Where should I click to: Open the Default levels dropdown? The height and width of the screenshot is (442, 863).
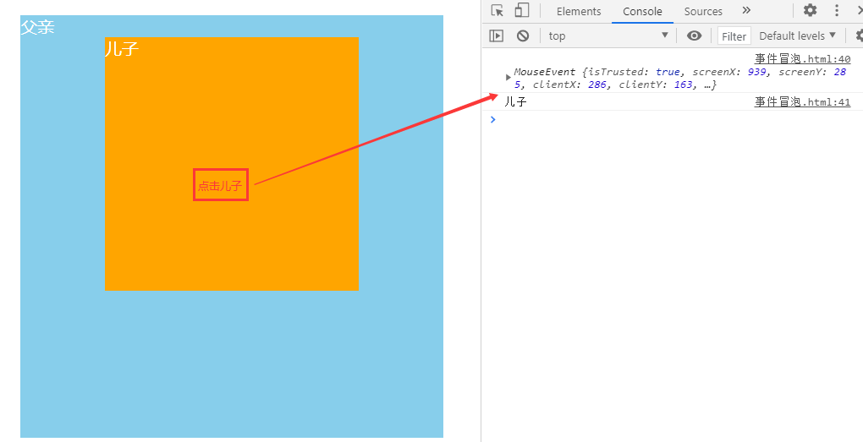tap(797, 35)
